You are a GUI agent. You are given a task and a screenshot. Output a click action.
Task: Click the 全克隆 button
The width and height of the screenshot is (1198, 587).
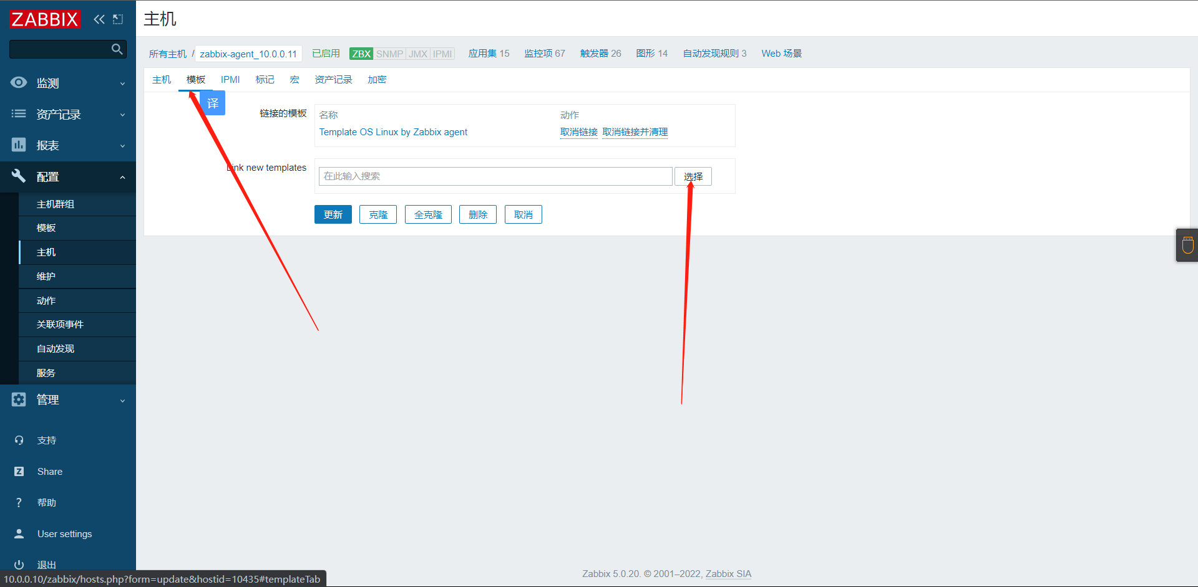[x=428, y=214]
